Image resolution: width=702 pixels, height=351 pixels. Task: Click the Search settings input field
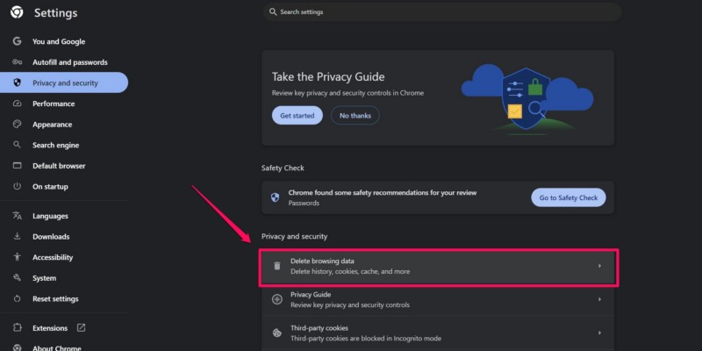pyautogui.click(x=442, y=12)
